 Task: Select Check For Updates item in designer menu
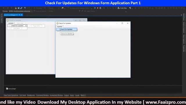click(x=17, y=26)
